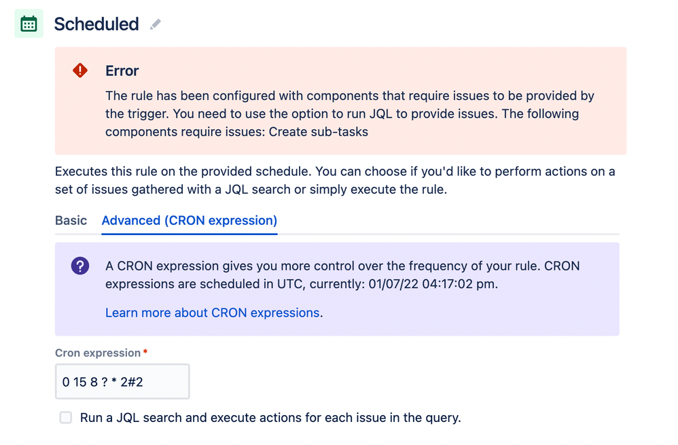Enable the Run a JQL search checkbox

(66, 418)
